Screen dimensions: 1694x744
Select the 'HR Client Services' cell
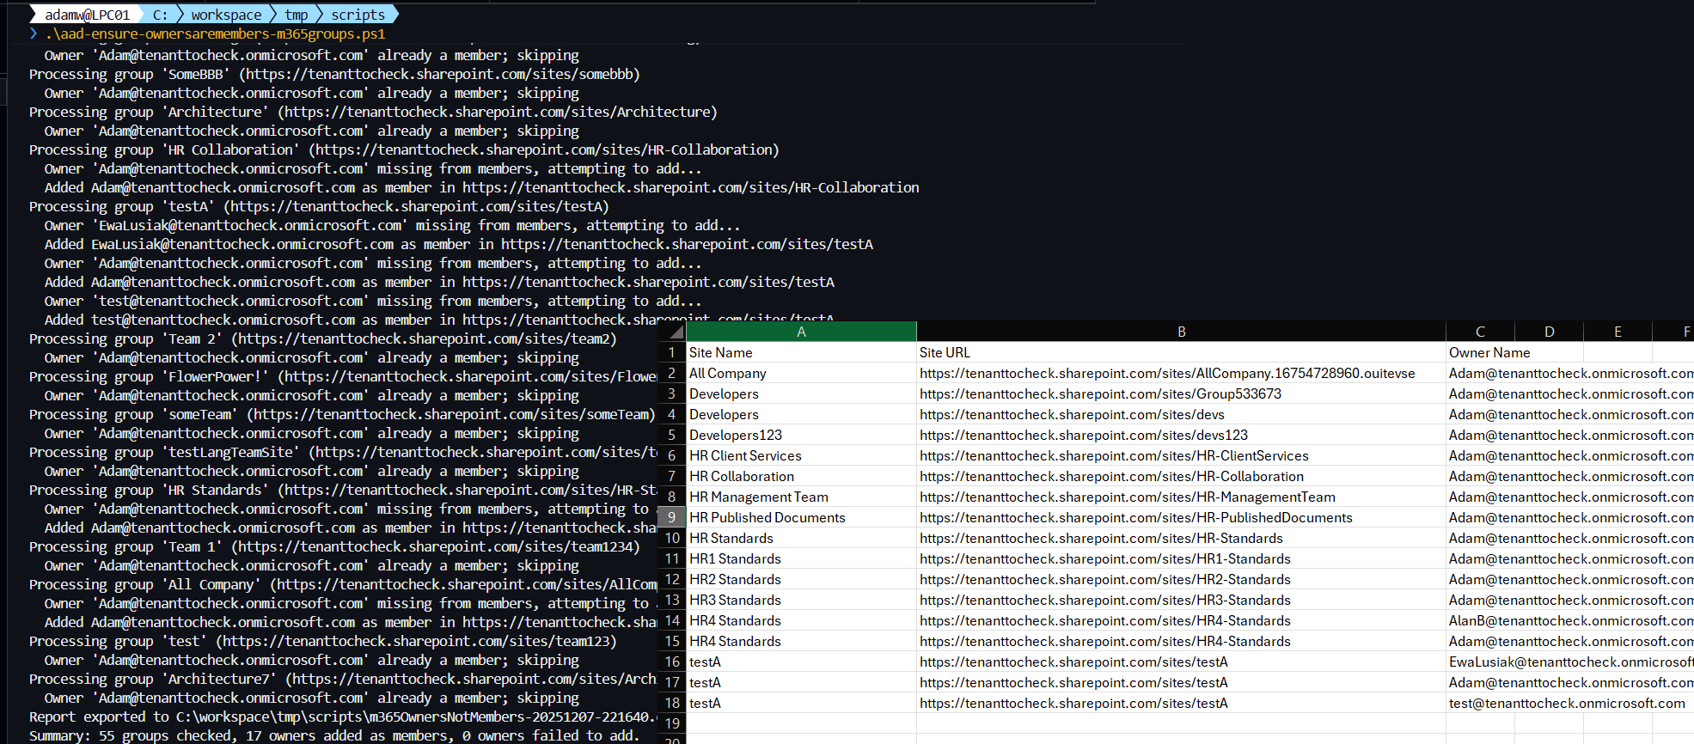pos(801,455)
